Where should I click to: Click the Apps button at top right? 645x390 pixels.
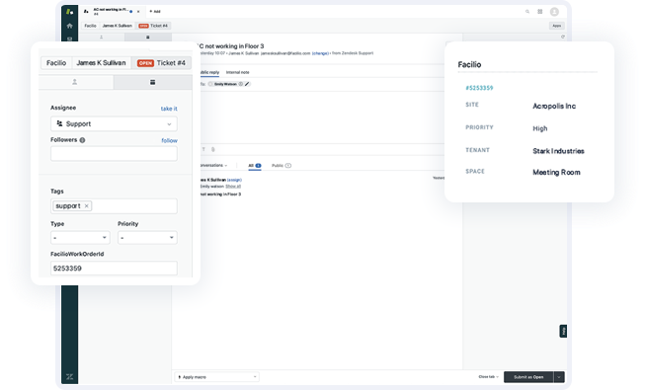pos(556,26)
